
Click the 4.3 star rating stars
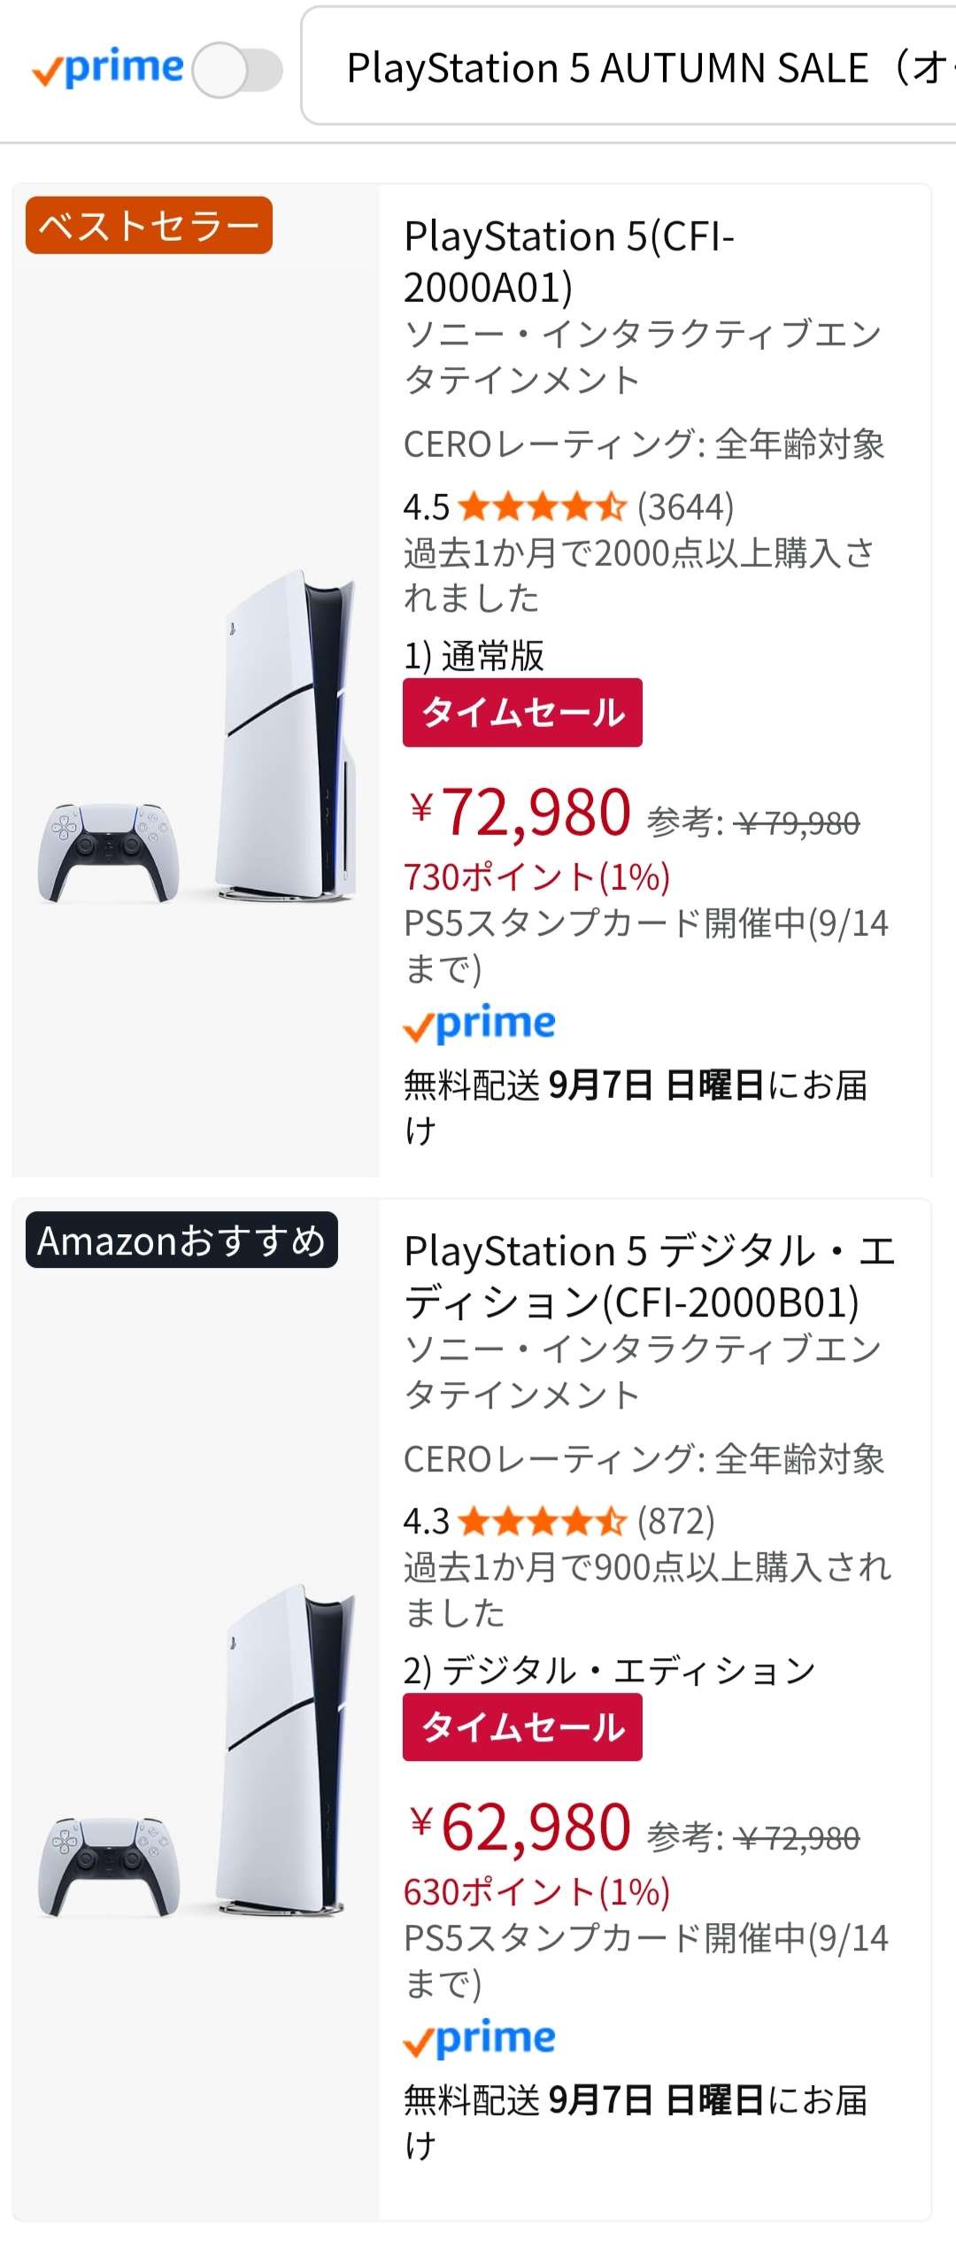point(542,1522)
